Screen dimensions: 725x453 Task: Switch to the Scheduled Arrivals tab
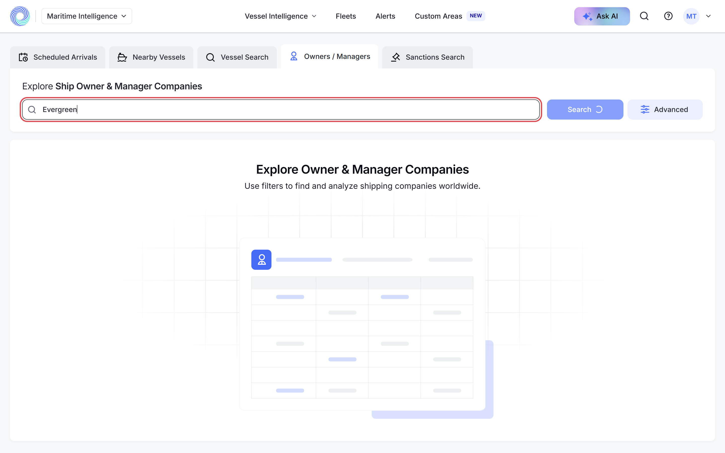[57, 57]
